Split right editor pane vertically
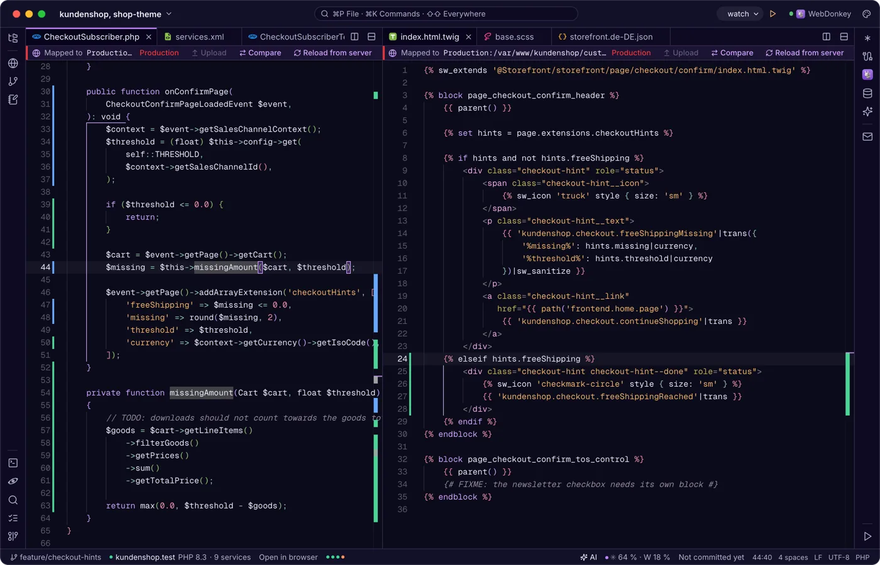This screenshot has height=565, width=880. coord(827,37)
